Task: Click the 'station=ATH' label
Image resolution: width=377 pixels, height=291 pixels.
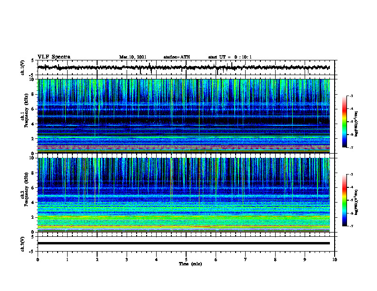Action: 177,57
